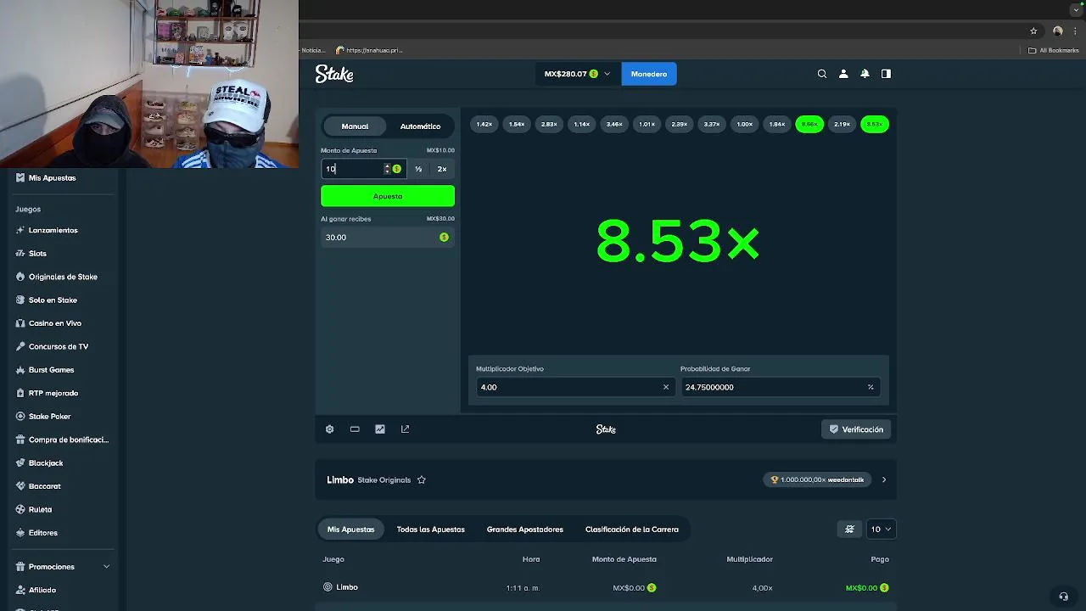Open Originales de Stake in sidebar
This screenshot has height=611, width=1086.
tap(63, 277)
